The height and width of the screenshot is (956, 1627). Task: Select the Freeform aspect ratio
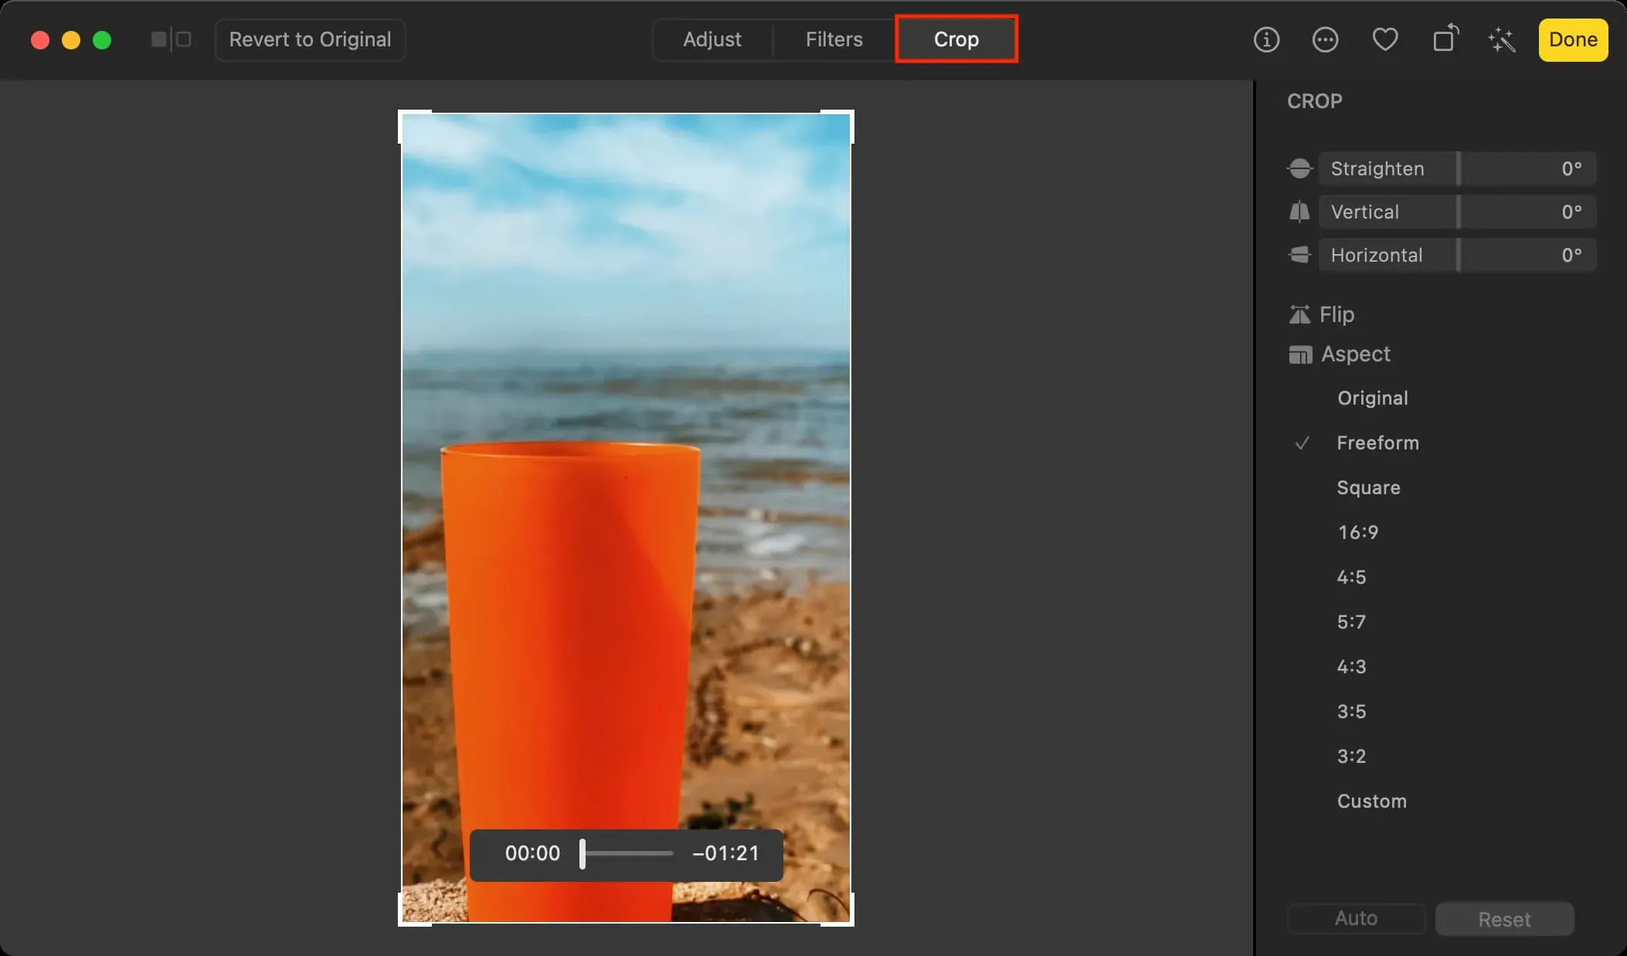pos(1377,442)
